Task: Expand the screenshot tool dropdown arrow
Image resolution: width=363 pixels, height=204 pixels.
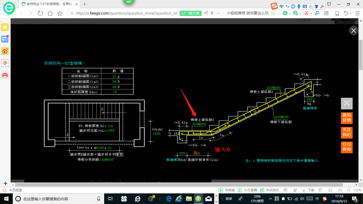Action: (x=311, y=14)
